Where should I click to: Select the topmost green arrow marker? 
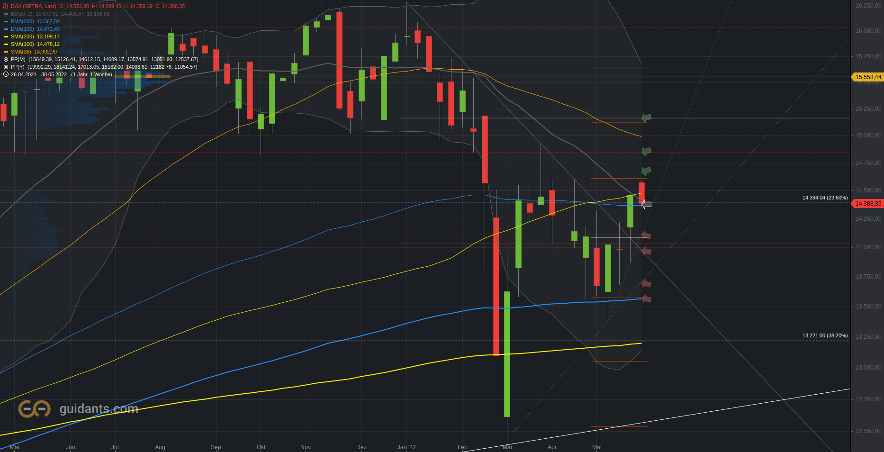coord(646,118)
